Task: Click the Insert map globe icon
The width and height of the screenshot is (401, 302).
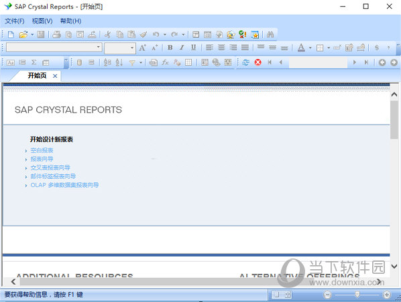Action: pyautogui.click(x=216, y=62)
